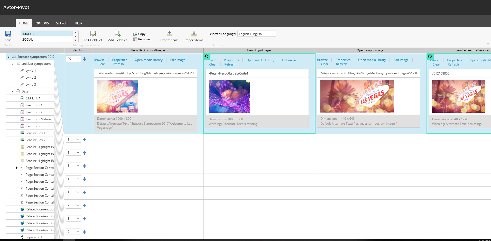Collapse the Link List symposium node
491x241 pixels.
pos(13,64)
